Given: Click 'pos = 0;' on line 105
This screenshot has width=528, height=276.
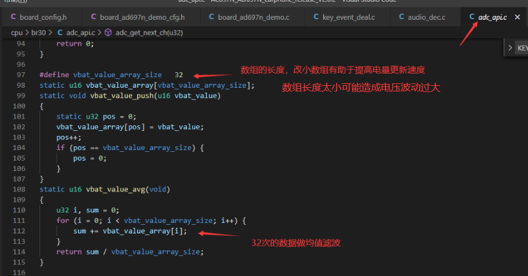Looking at the screenshot, I should (90, 158).
